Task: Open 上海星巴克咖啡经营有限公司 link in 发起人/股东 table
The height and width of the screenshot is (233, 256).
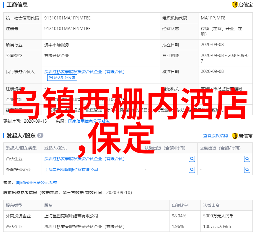Action: [71, 170]
